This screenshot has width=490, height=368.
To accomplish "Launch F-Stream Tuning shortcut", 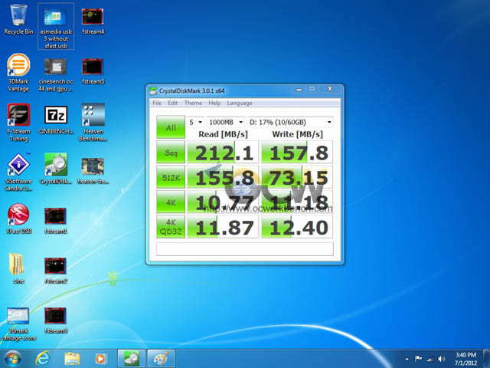I will coord(18,123).
